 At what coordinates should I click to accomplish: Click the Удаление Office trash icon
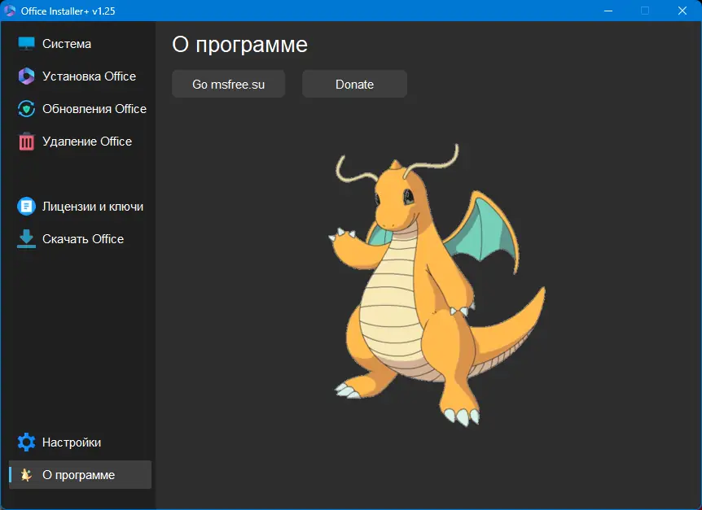coord(25,141)
